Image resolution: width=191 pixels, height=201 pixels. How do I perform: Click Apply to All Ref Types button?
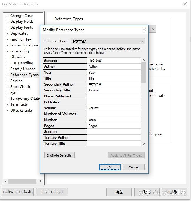point(126,155)
